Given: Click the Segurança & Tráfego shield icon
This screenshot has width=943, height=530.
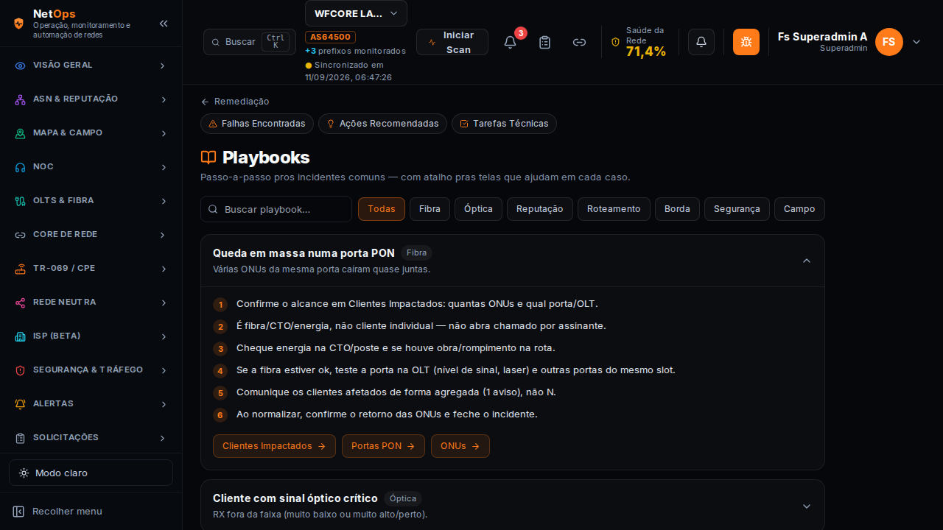Looking at the screenshot, I should click(21, 370).
